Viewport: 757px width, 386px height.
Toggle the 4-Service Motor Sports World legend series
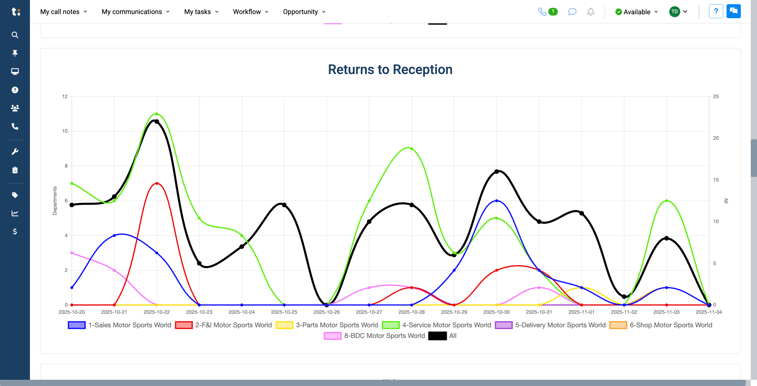coord(436,325)
